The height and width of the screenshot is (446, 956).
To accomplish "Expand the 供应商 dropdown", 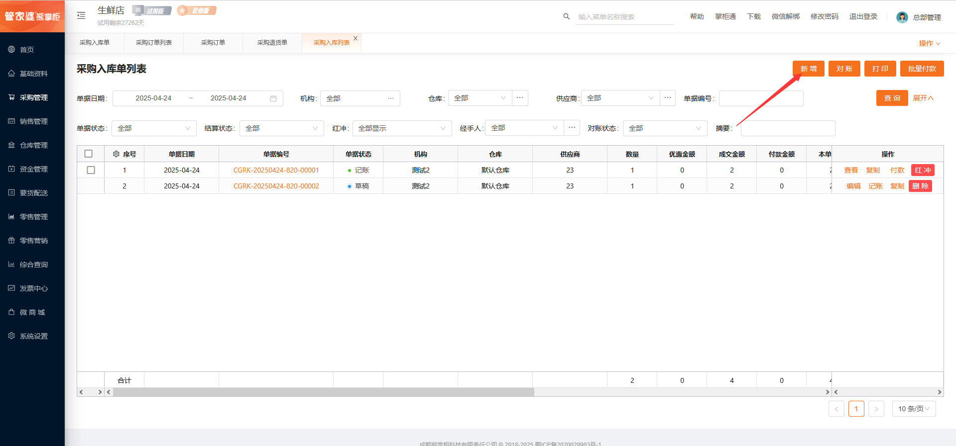I will (x=621, y=98).
